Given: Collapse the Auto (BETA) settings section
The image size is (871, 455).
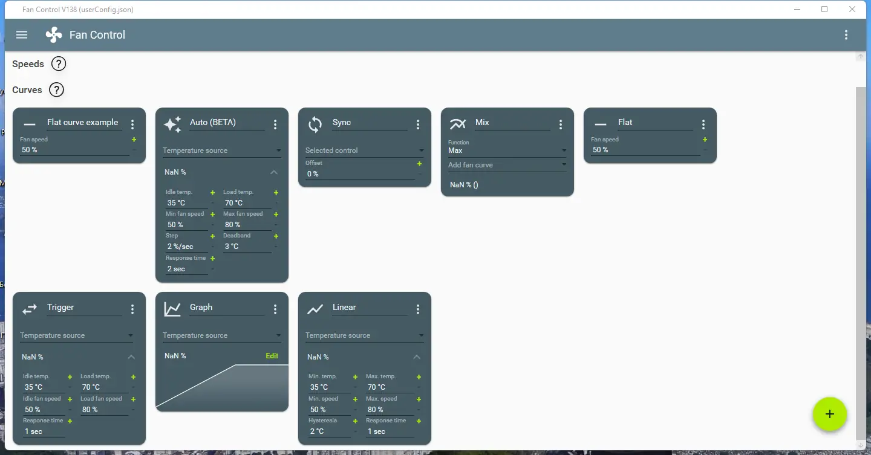Looking at the screenshot, I should 274,172.
